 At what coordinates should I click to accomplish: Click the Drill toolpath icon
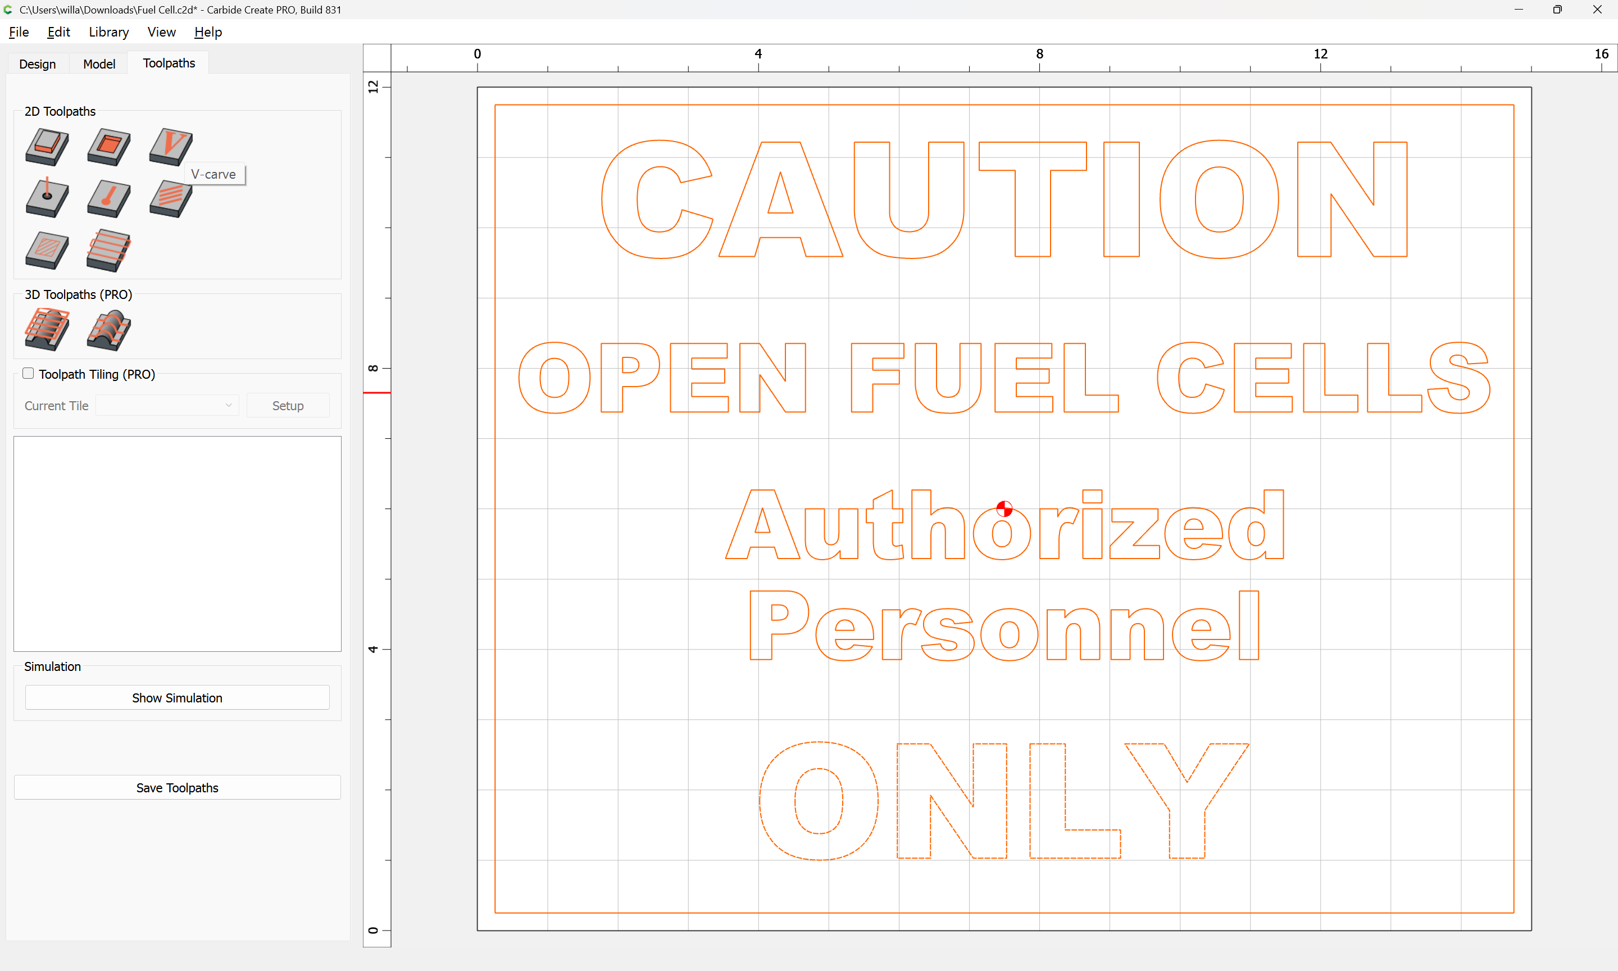[47, 198]
